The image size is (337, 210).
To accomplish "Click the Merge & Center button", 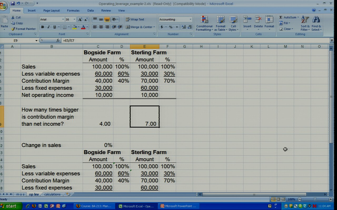I will tap(139, 27).
